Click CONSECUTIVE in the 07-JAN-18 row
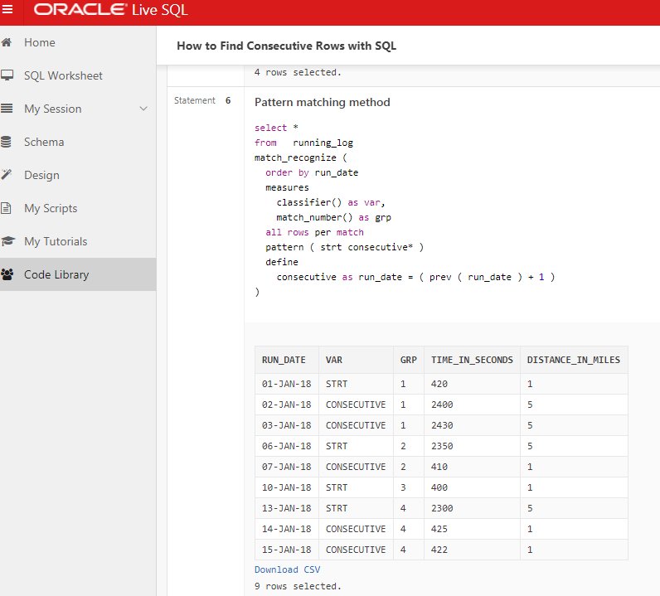Viewport: 660px width, 596px height. 356,467
